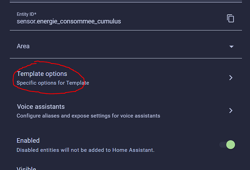This screenshot has width=250, height=170.
Task: Click the Voice assistants chevron arrow
Action: tap(231, 110)
